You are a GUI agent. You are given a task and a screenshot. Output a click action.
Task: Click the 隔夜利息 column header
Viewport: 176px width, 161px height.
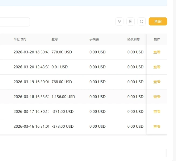tap(133, 39)
